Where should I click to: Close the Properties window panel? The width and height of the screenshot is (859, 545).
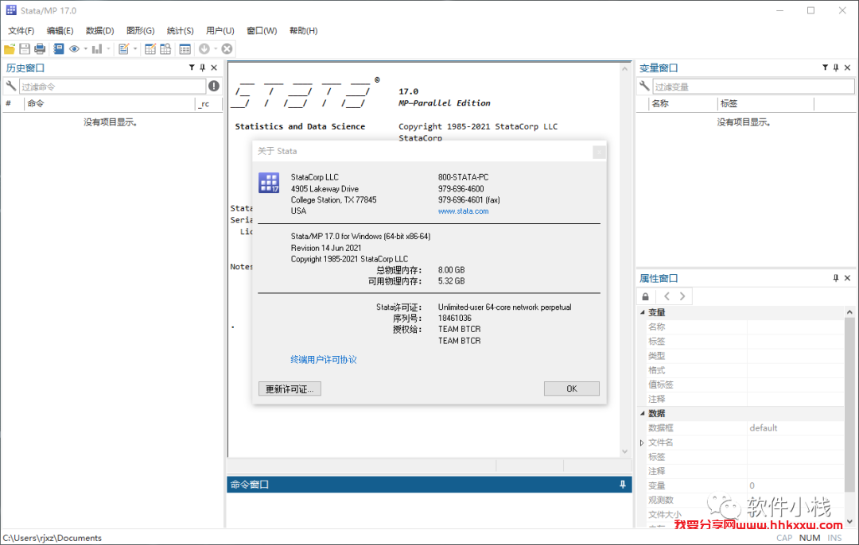click(x=848, y=278)
